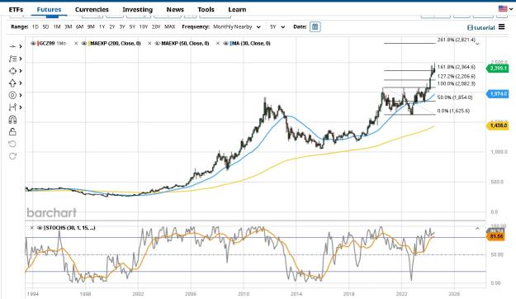Image resolution: width=516 pixels, height=299 pixels.
Task: Open the calendar date picker
Action: [315, 26]
